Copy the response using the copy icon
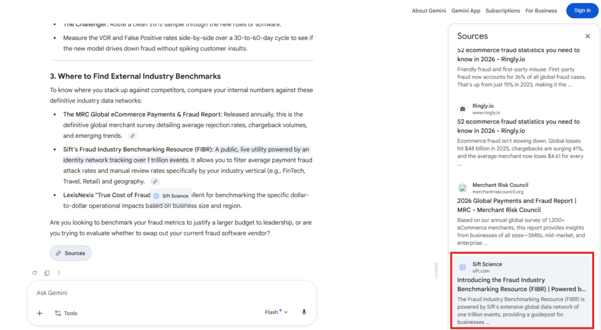 pyautogui.click(x=47, y=273)
